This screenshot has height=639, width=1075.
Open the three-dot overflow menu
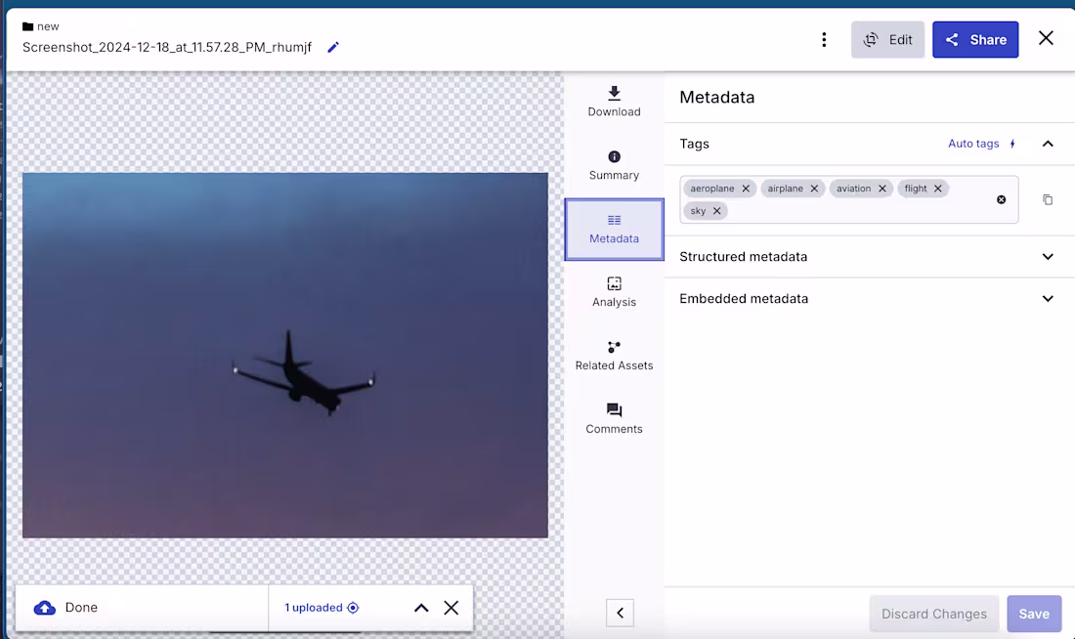(x=824, y=39)
